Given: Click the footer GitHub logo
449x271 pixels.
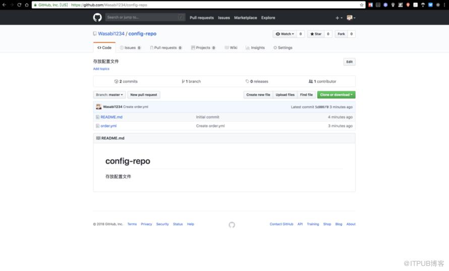Looking at the screenshot, I should pos(232,225).
